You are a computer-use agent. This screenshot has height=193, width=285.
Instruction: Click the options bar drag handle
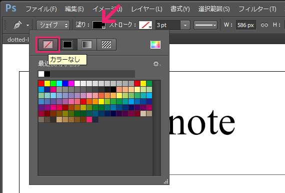[x=5, y=25]
